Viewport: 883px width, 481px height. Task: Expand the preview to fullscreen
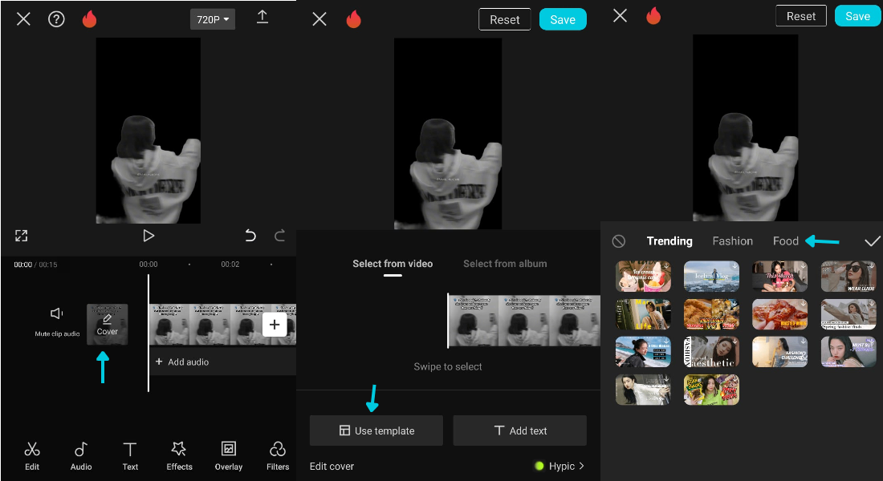point(22,236)
